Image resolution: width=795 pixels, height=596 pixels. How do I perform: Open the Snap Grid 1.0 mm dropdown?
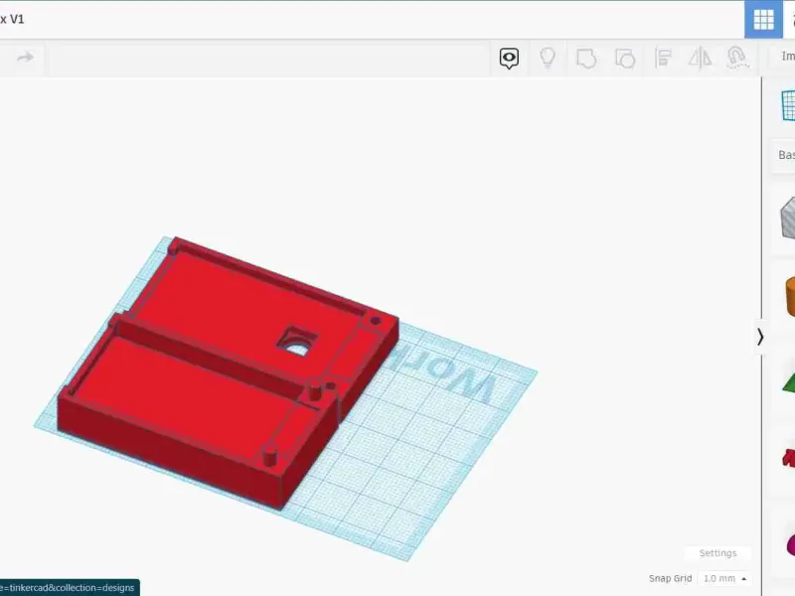[x=724, y=578]
